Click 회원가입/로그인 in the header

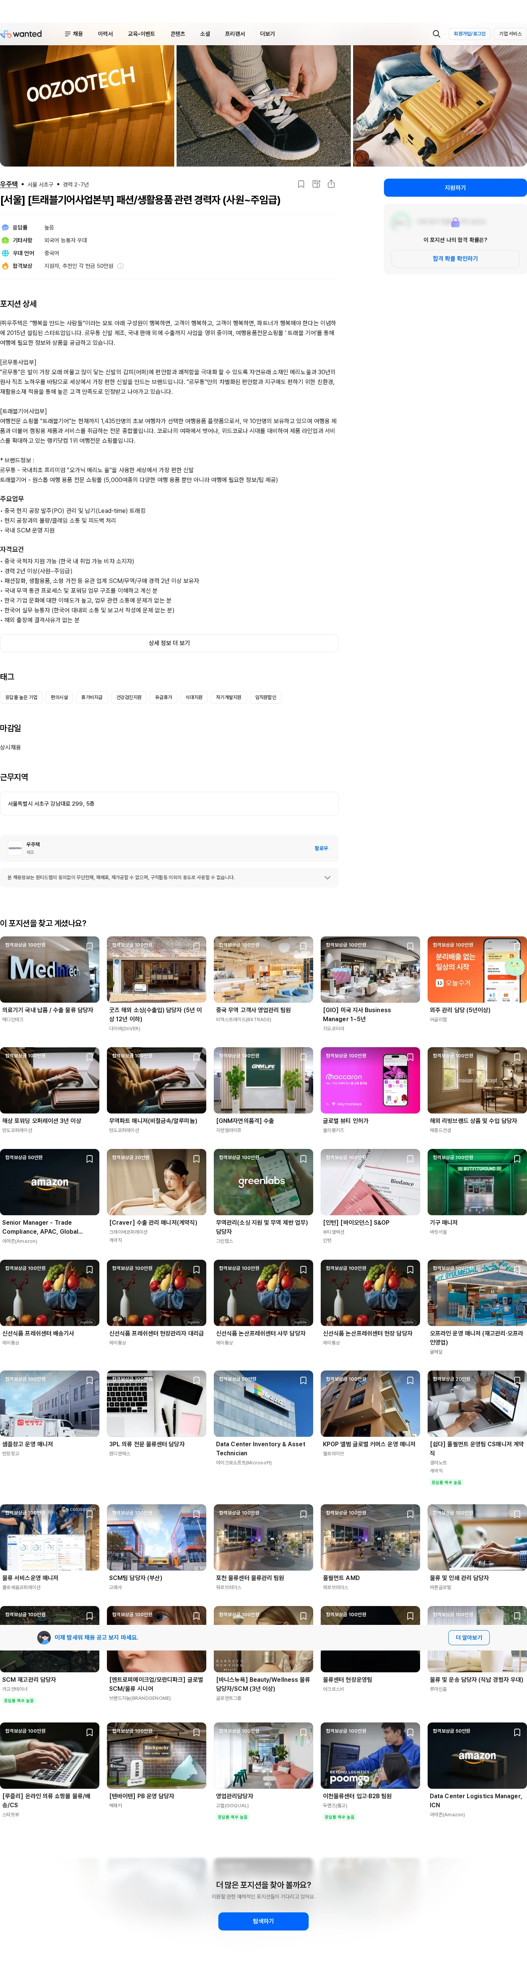pos(469,34)
